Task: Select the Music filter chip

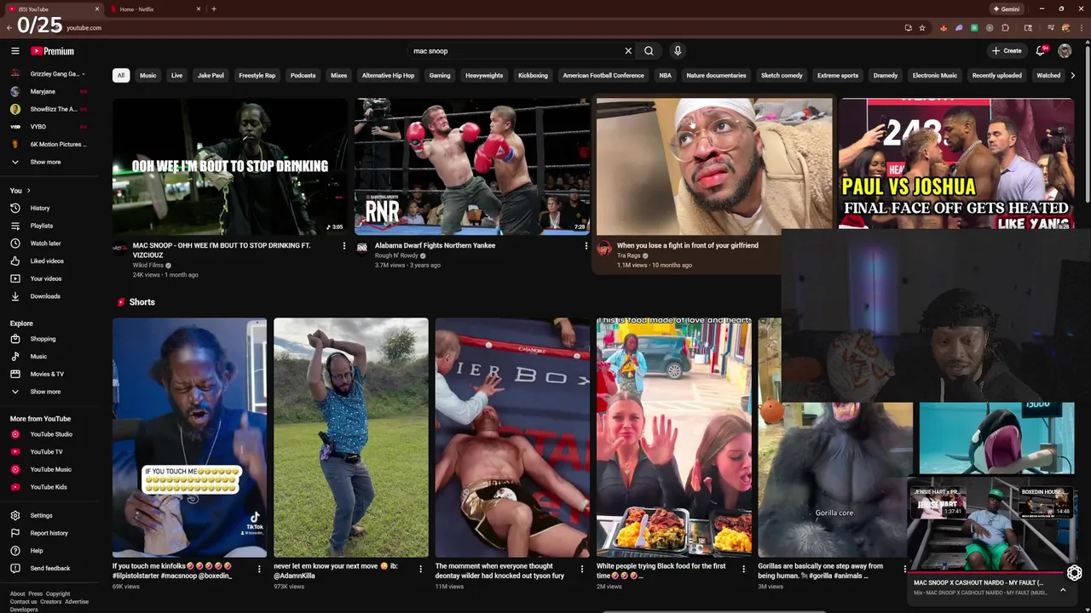Action: point(148,75)
